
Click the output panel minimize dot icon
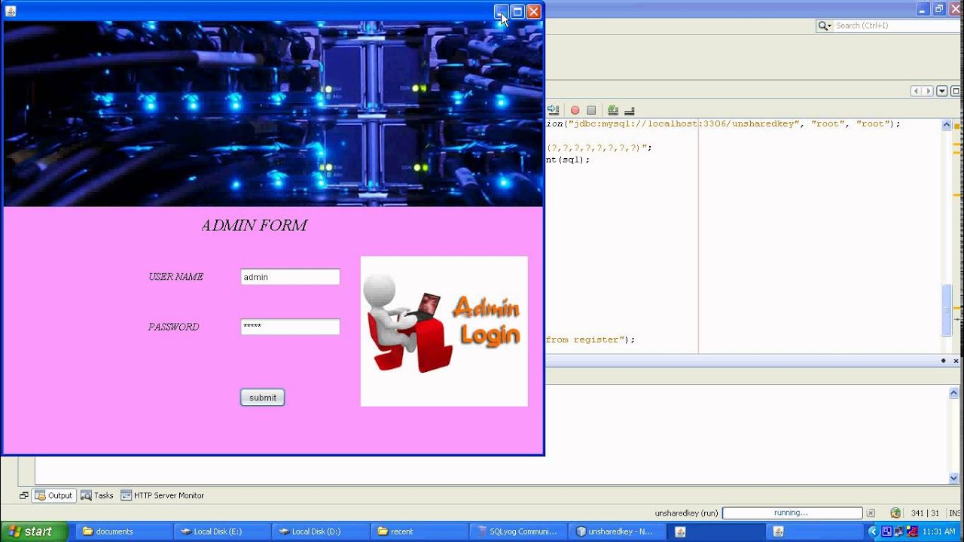pyautogui.click(x=943, y=361)
